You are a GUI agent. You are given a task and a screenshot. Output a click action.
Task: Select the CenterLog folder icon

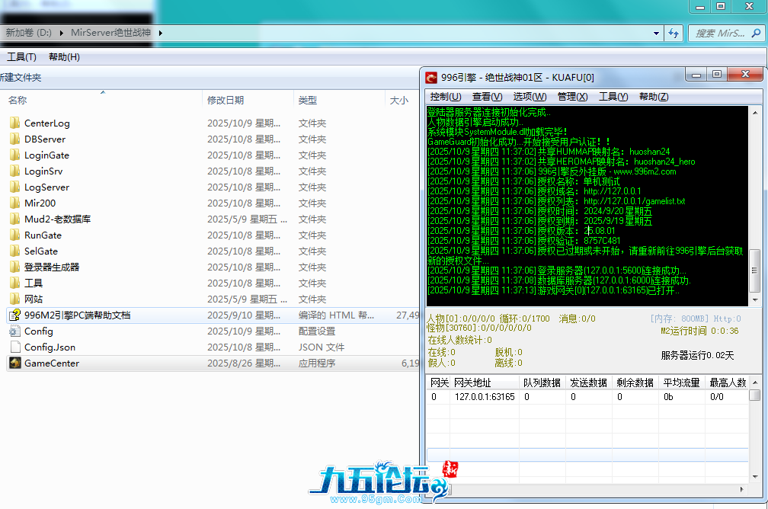pos(14,123)
